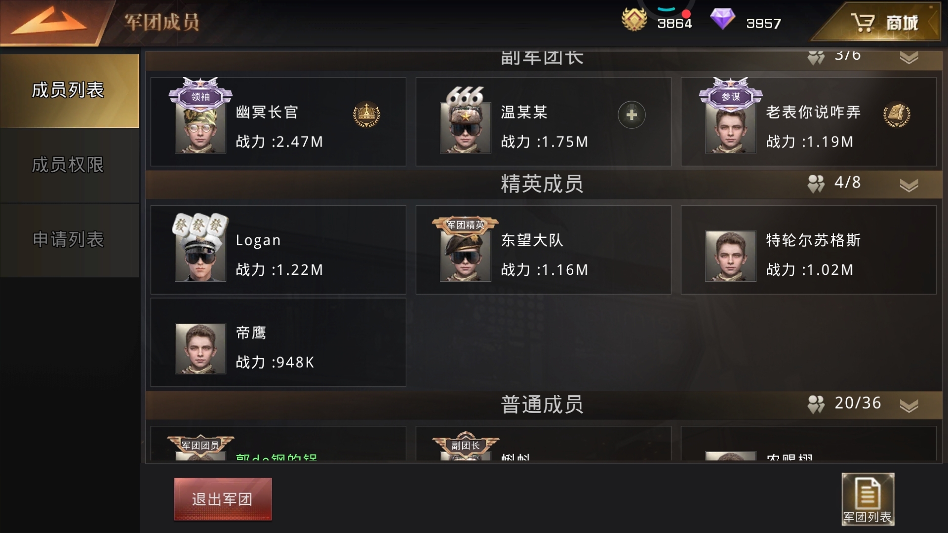
Task: Tap the purple diamond currency icon
Action: (722, 20)
